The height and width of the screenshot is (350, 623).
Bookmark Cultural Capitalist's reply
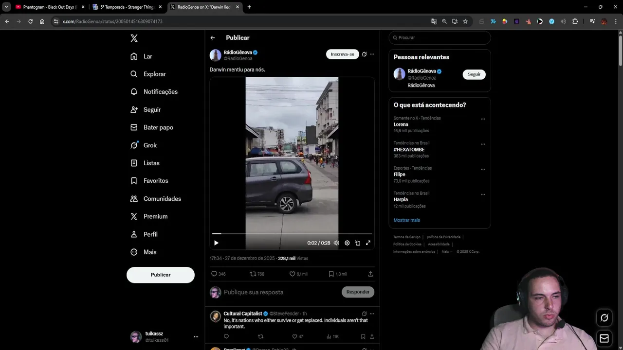[363, 336]
